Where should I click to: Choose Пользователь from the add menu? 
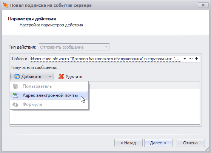click(x=49, y=86)
